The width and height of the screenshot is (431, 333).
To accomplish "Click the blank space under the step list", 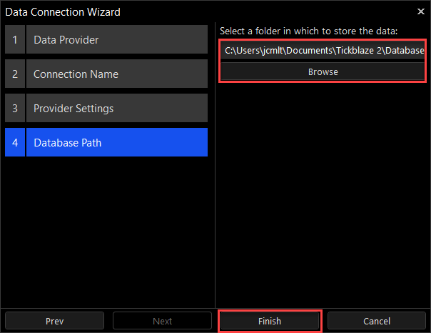I will pyautogui.click(x=107, y=229).
